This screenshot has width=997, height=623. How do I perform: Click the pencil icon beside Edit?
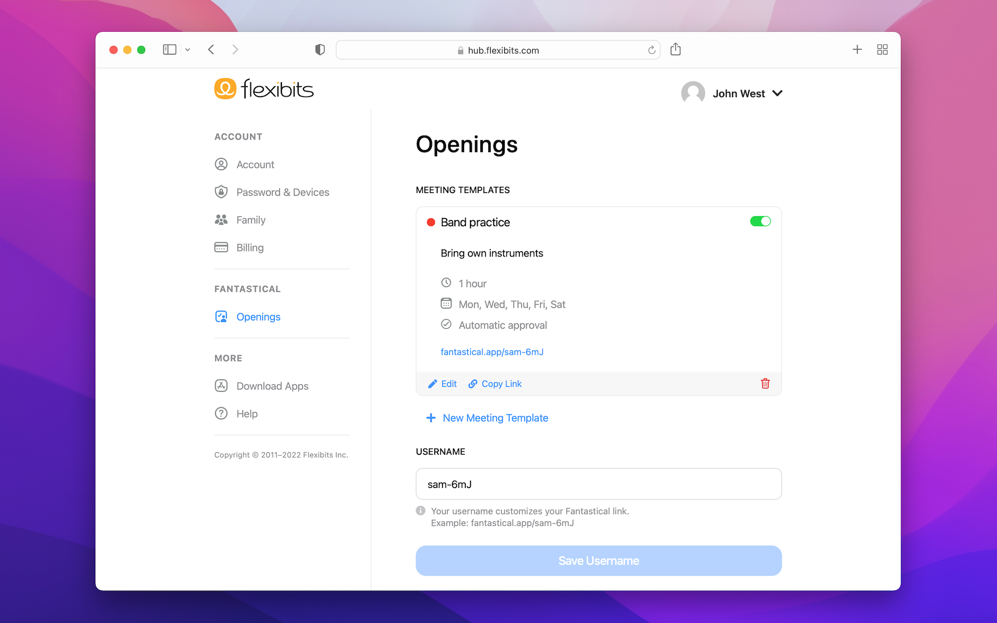(x=432, y=384)
